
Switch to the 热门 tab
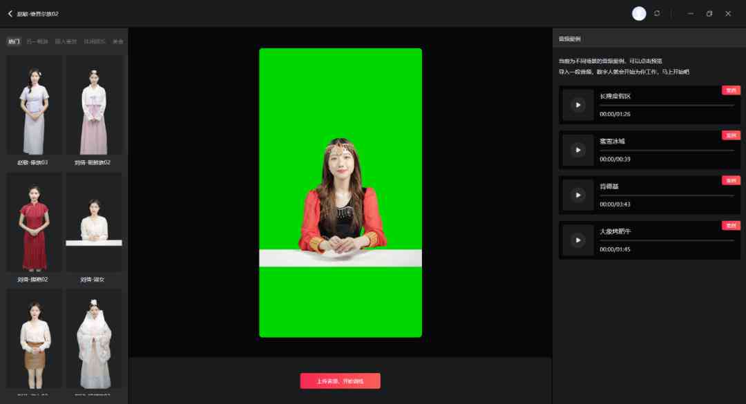(x=14, y=41)
